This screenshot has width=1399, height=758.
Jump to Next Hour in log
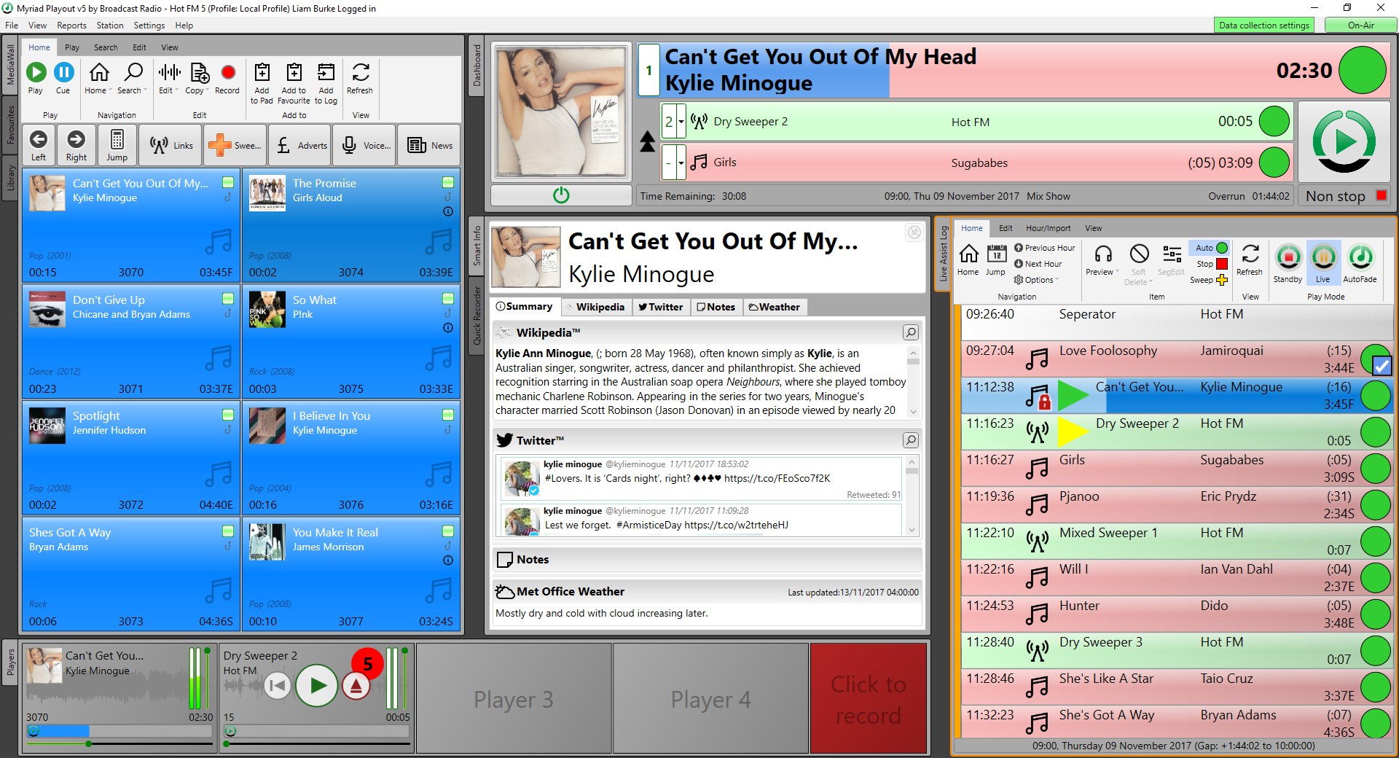[x=1038, y=264]
